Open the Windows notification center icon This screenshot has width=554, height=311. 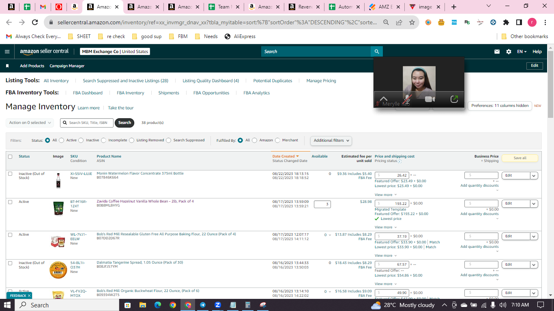point(541,305)
